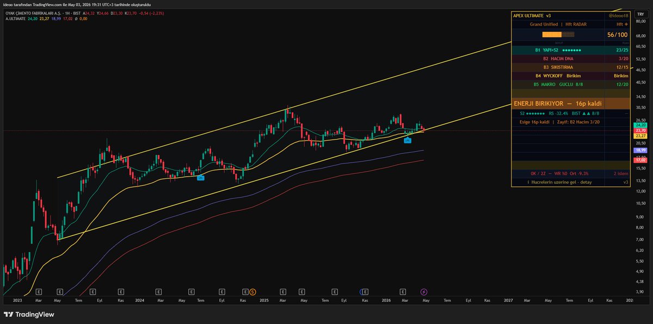Click the 23,27 yellow price label
This screenshot has width=653, height=324.
click(640, 136)
